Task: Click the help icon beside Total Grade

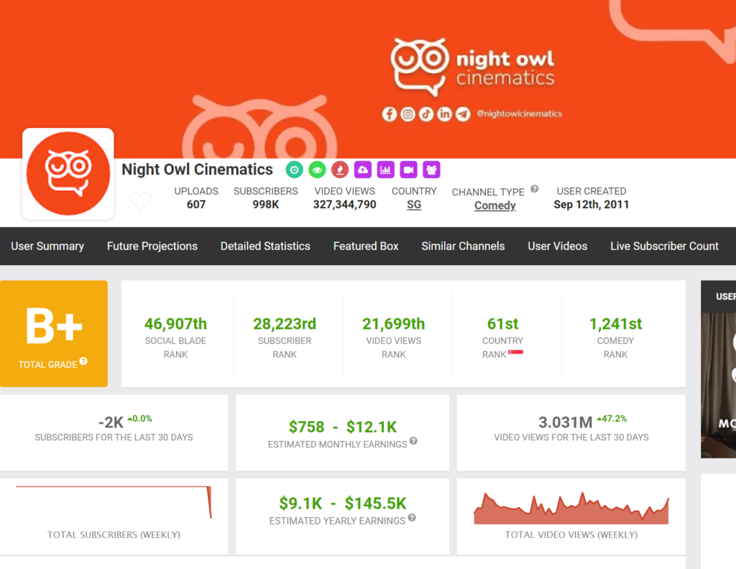Action: [83, 361]
